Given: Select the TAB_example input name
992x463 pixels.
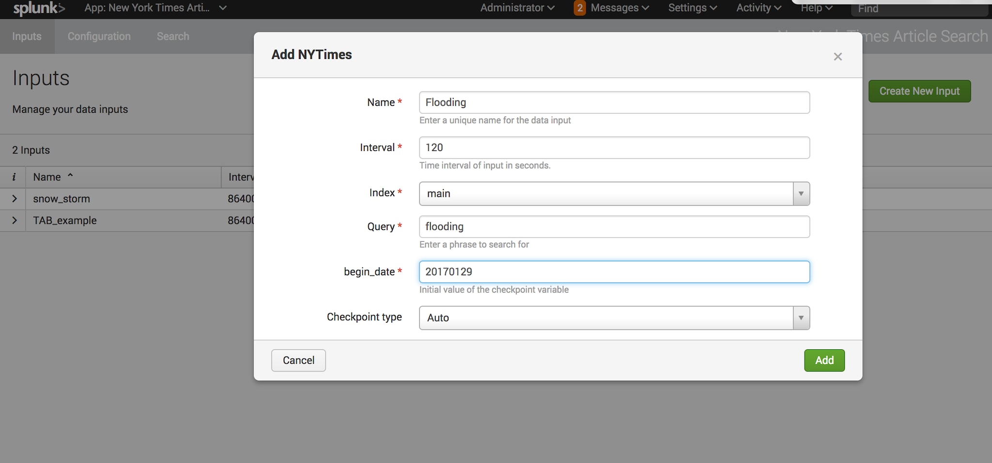Looking at the screenshot, I should point(65,220).
